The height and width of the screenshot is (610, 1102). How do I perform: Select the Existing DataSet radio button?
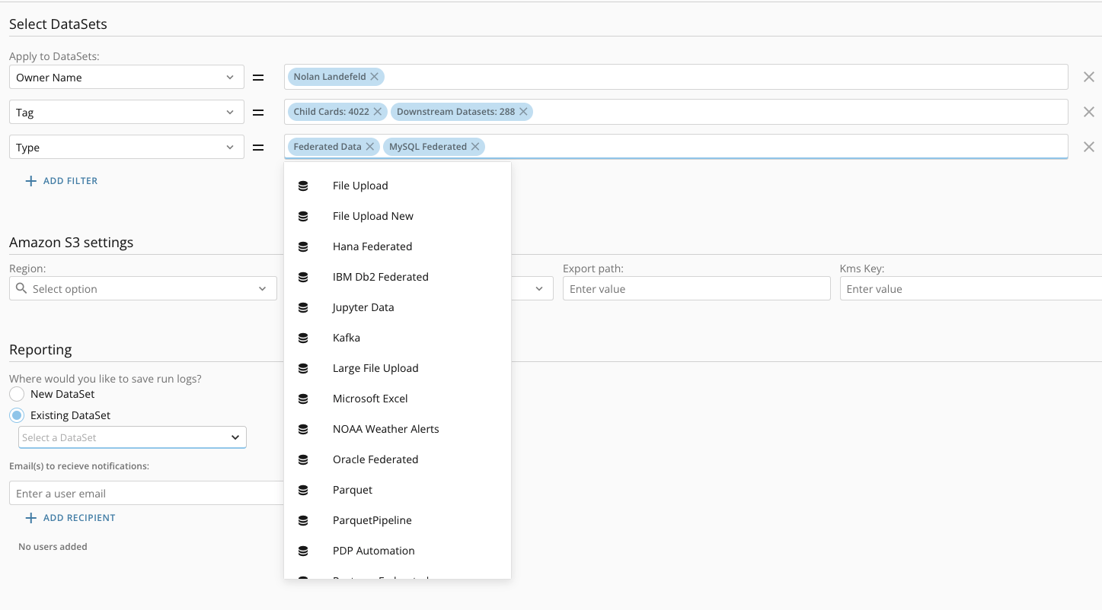tap(17, 415)
